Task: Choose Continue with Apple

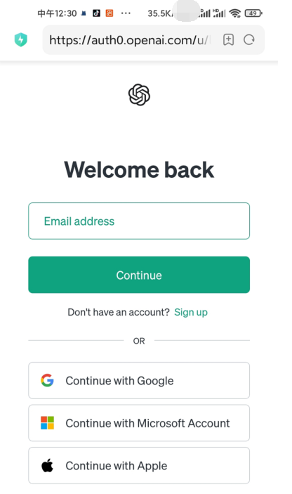Action: point(139,465)
